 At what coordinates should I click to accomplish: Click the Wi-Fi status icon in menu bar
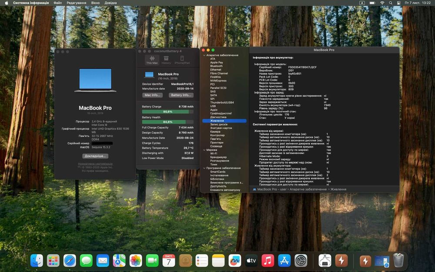tap(382, 3)
